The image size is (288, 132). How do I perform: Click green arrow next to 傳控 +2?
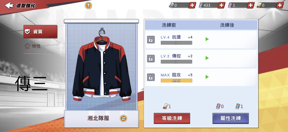pos(207,58)
